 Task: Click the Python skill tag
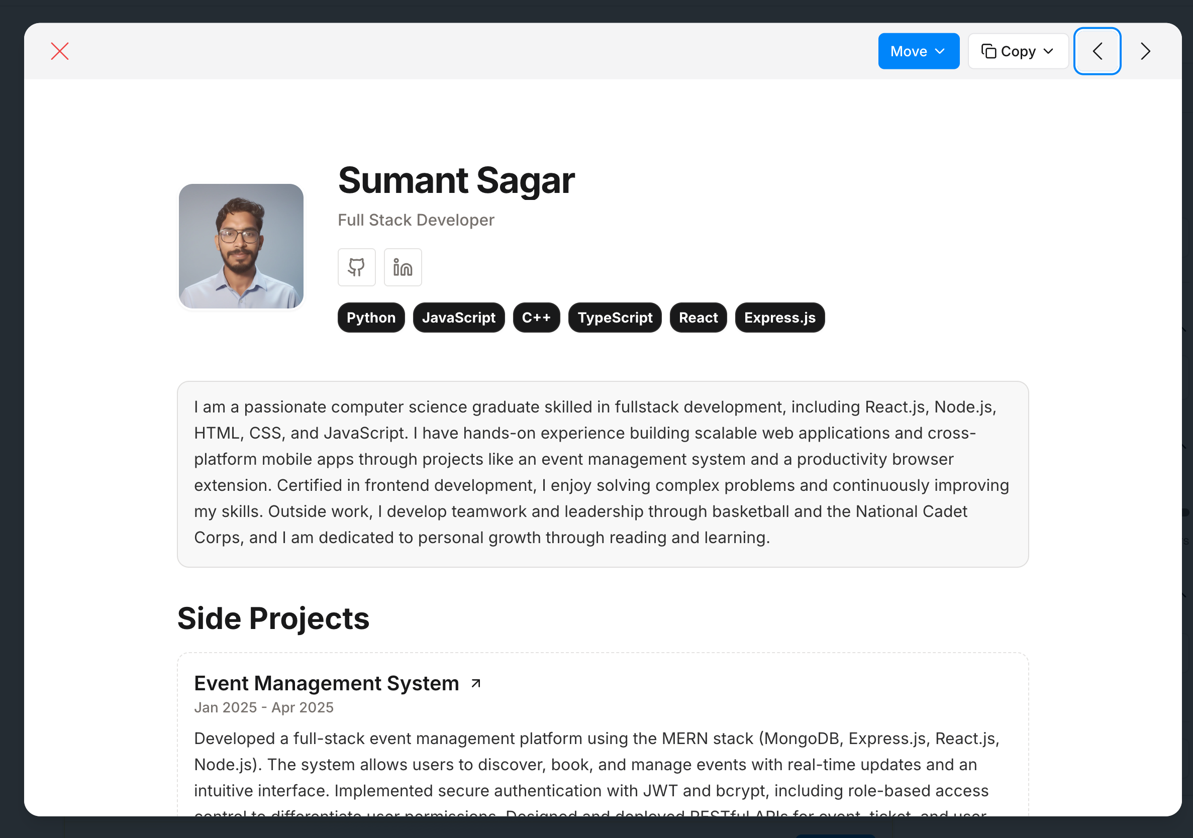click(371, 318)
